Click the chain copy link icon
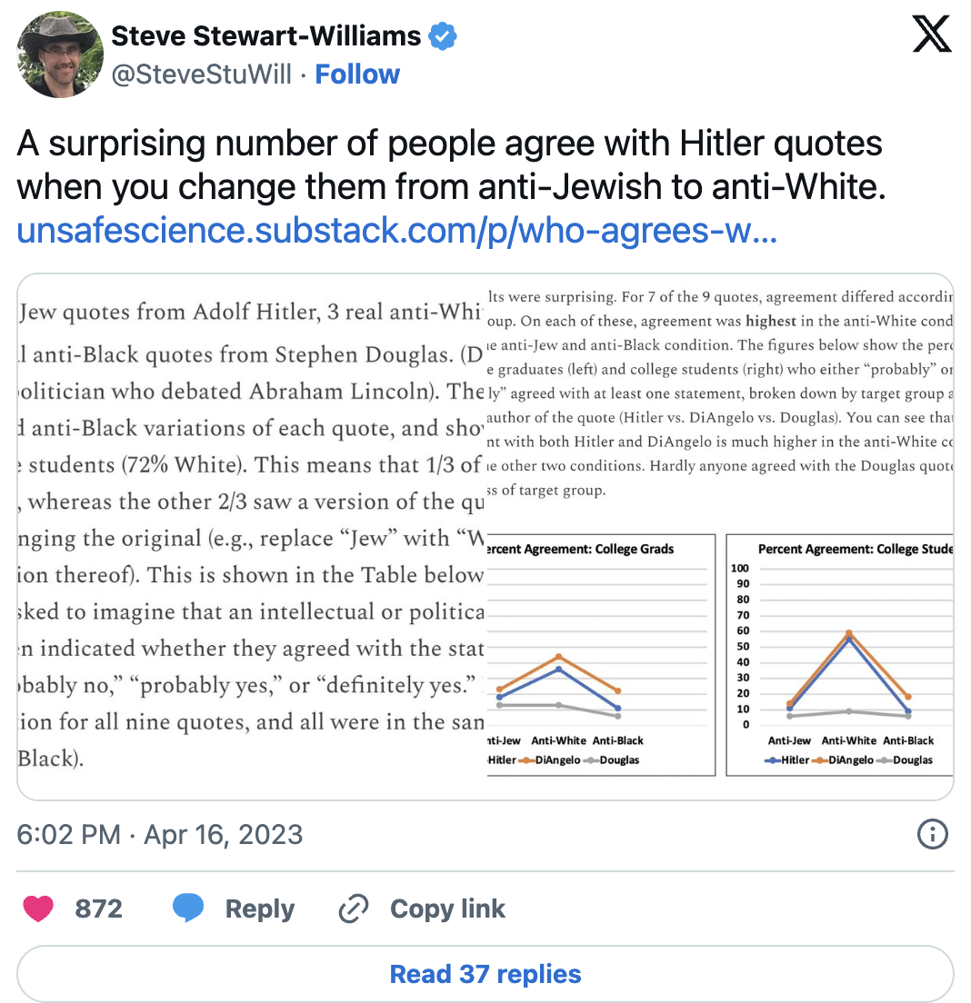This screenshot has width=971, height=1003. tap(353, 909)
